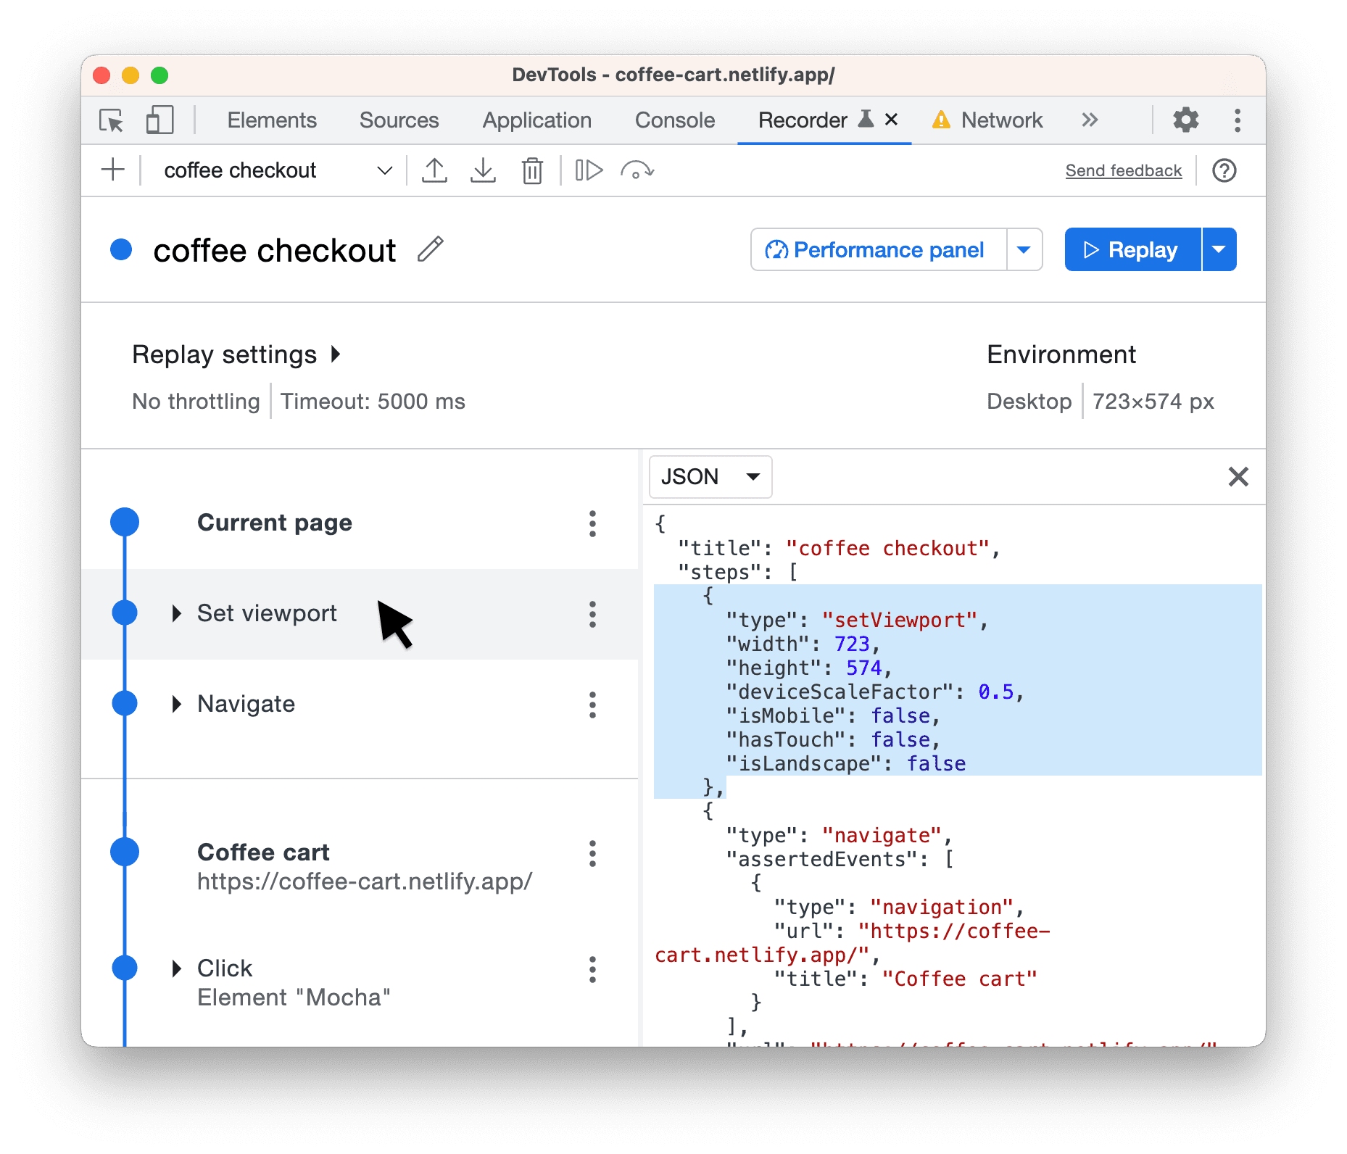
Task: Open the help question mark icon
Action: click(x=1224, y=170)
